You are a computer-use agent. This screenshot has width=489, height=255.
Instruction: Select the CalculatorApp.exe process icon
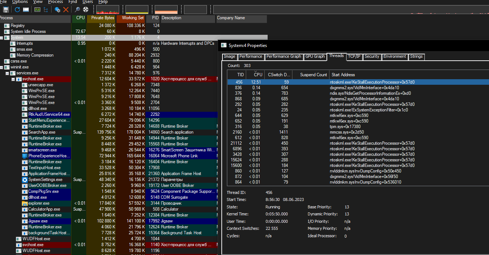click(25, 209)
